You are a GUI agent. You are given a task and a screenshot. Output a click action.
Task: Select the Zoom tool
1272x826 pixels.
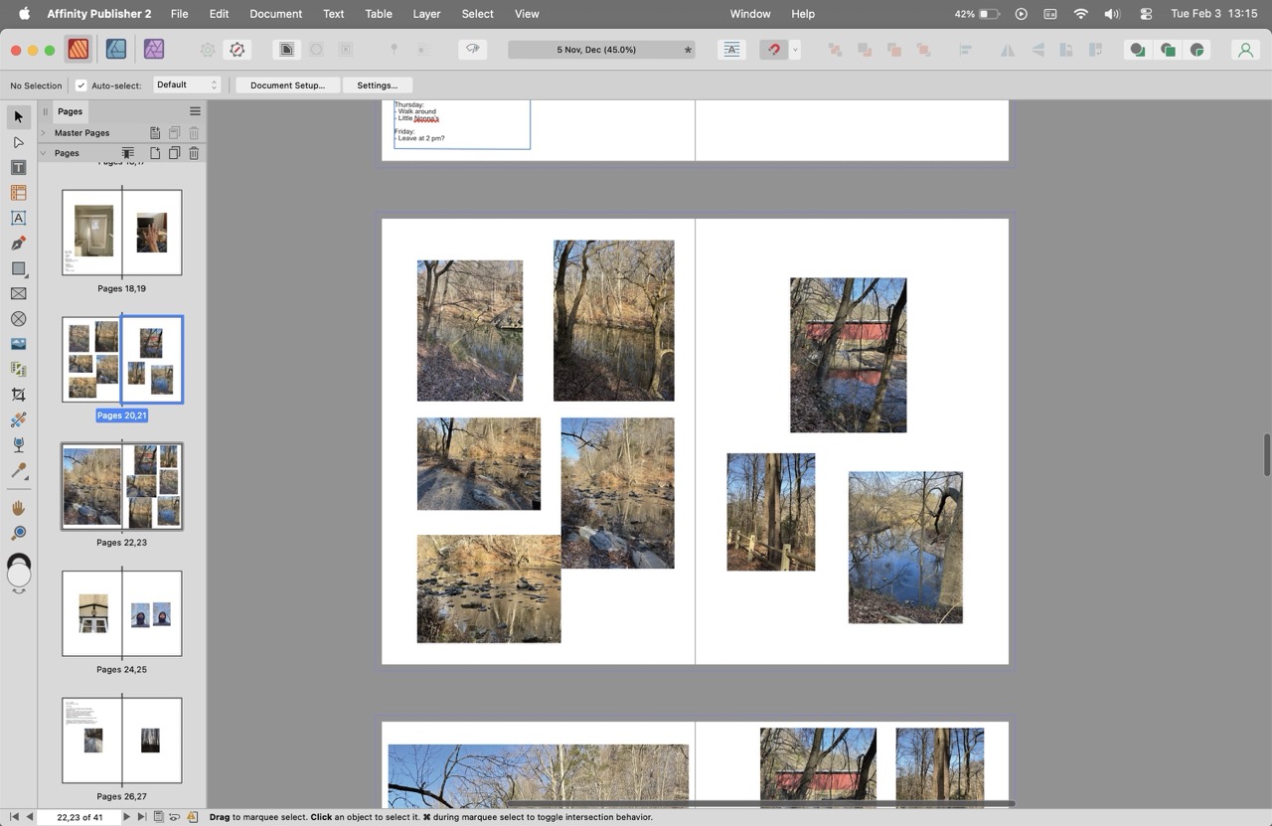18,533
